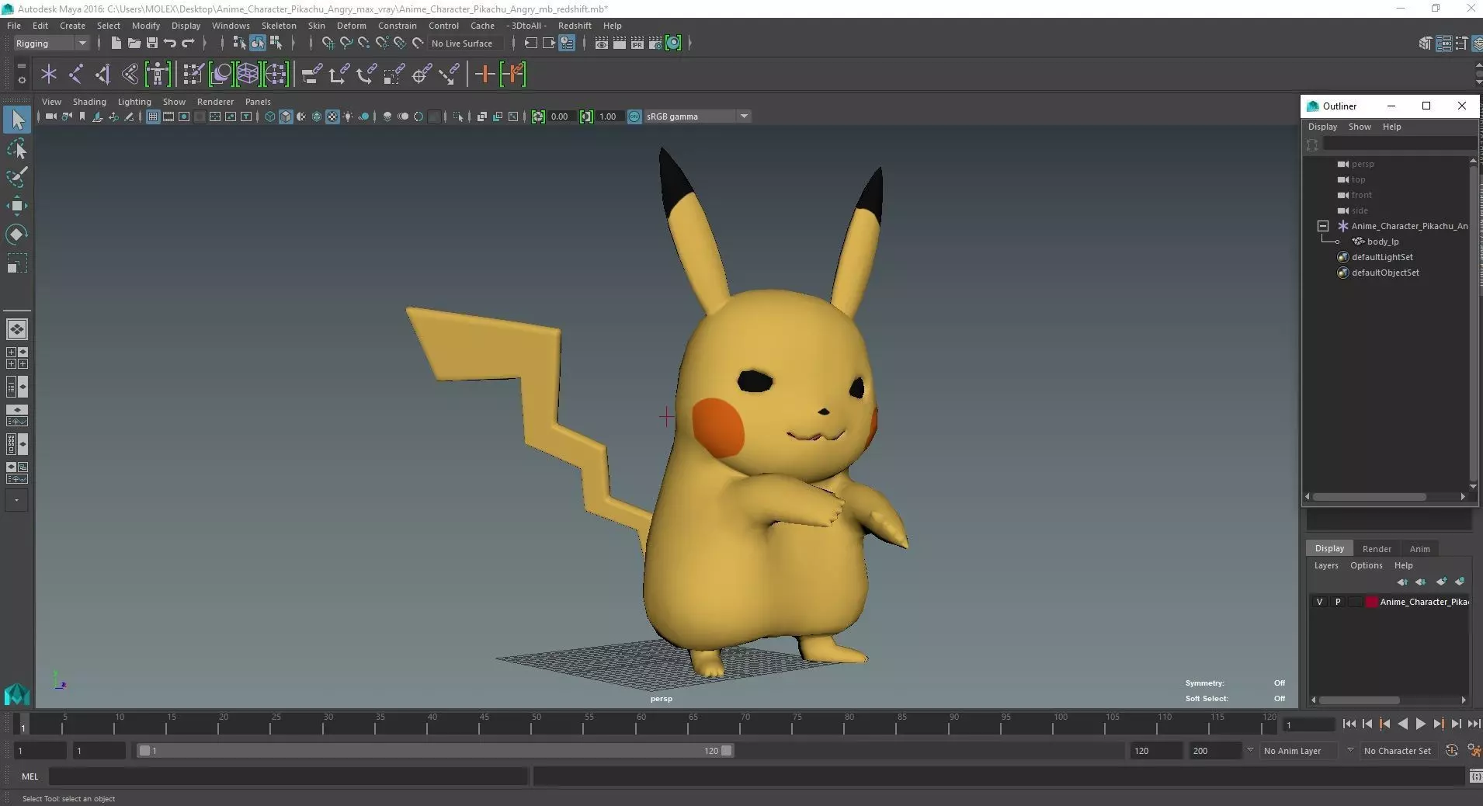Create a new empty display layer
Viewport: 1483px width, 806px height.
[x=1441, y=582]
